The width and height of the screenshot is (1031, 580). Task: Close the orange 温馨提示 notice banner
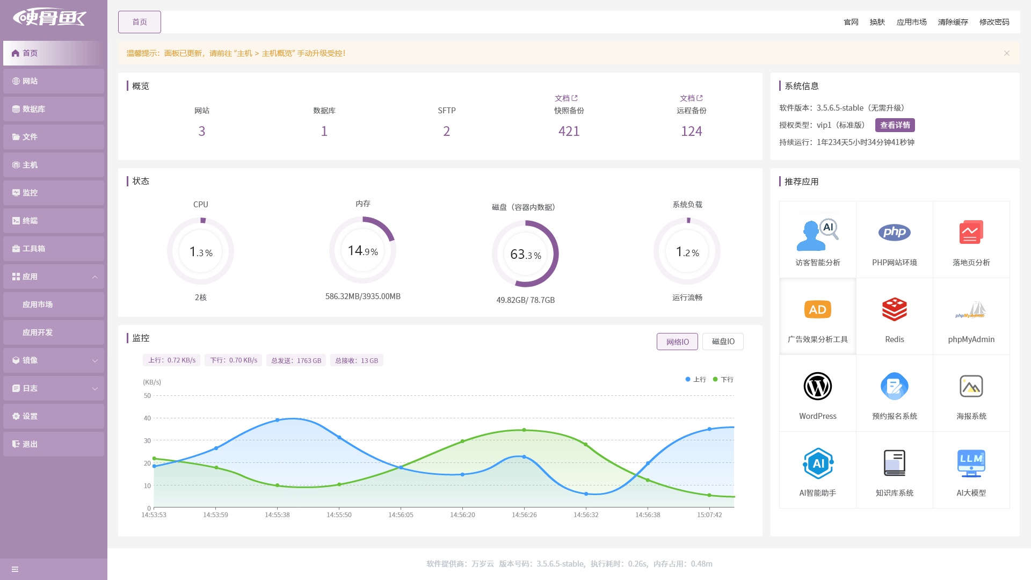pyautogui.click(x=1007, y=53)
